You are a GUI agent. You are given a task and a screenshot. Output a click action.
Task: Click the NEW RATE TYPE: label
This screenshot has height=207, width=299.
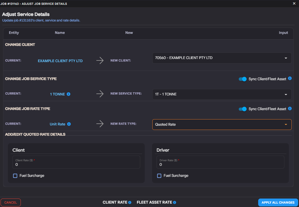pyautogui.click(x=123, y=124)
